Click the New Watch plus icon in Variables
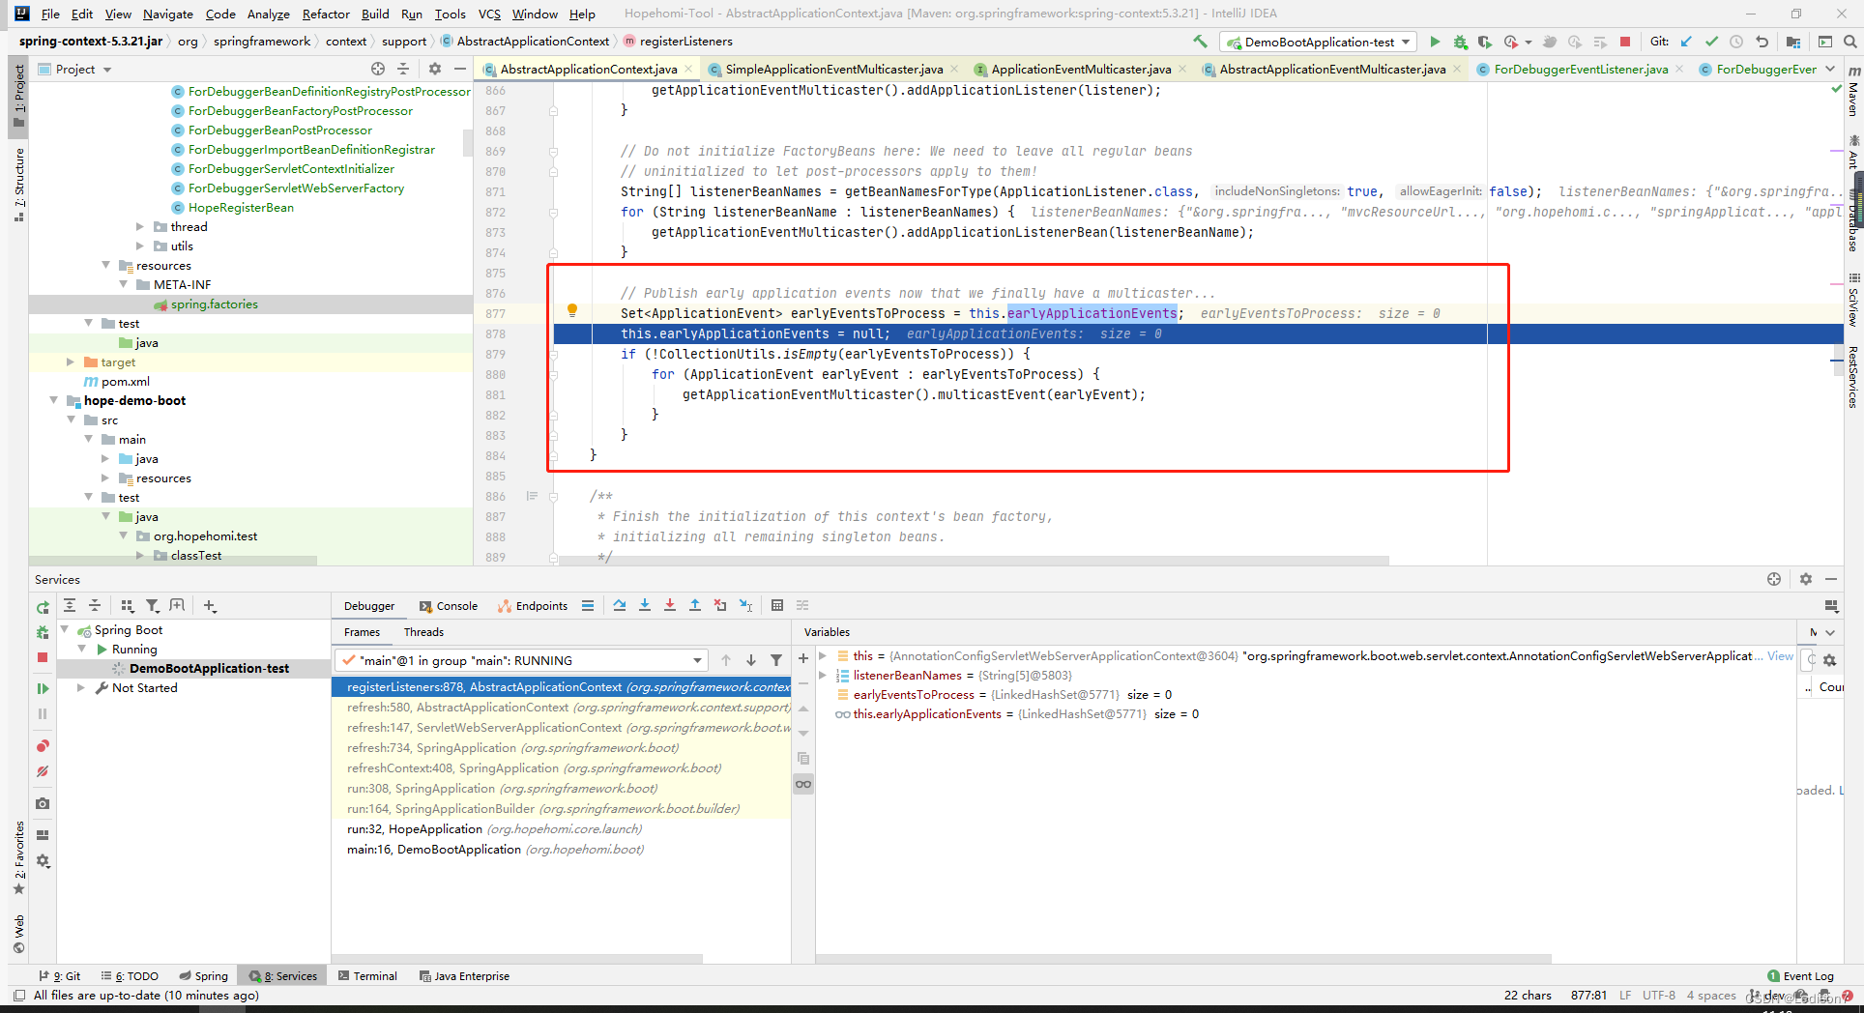The width and height of the screenshot is (1864, 1013). (x=802, y=658)
